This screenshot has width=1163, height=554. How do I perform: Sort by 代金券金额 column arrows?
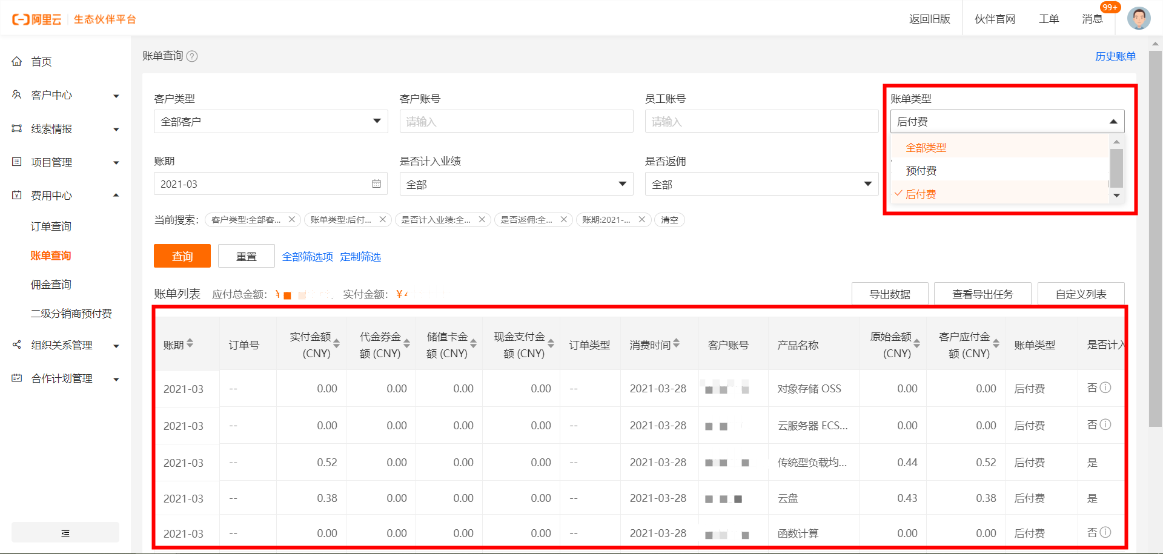click(x=407, y=343)
